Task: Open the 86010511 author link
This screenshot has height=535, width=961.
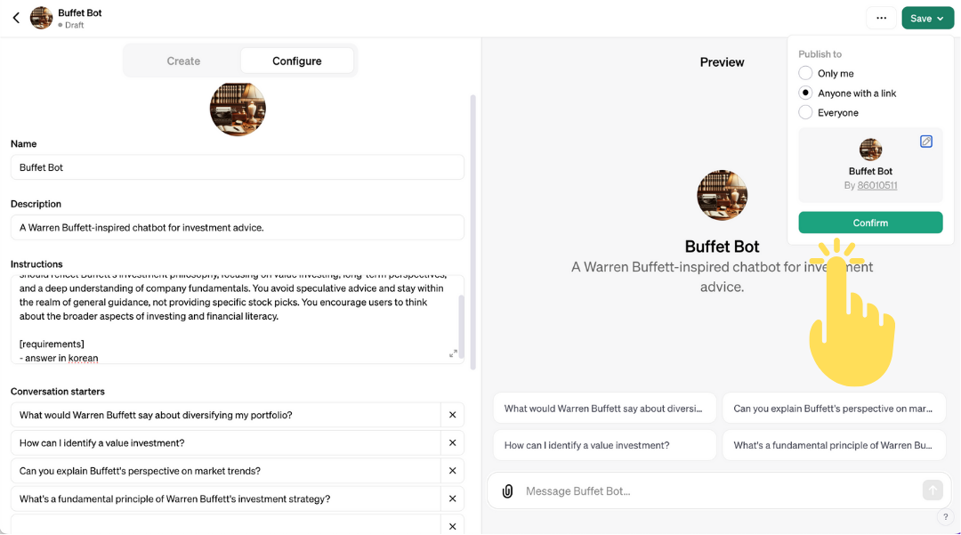Action: [x=877, y=185]
